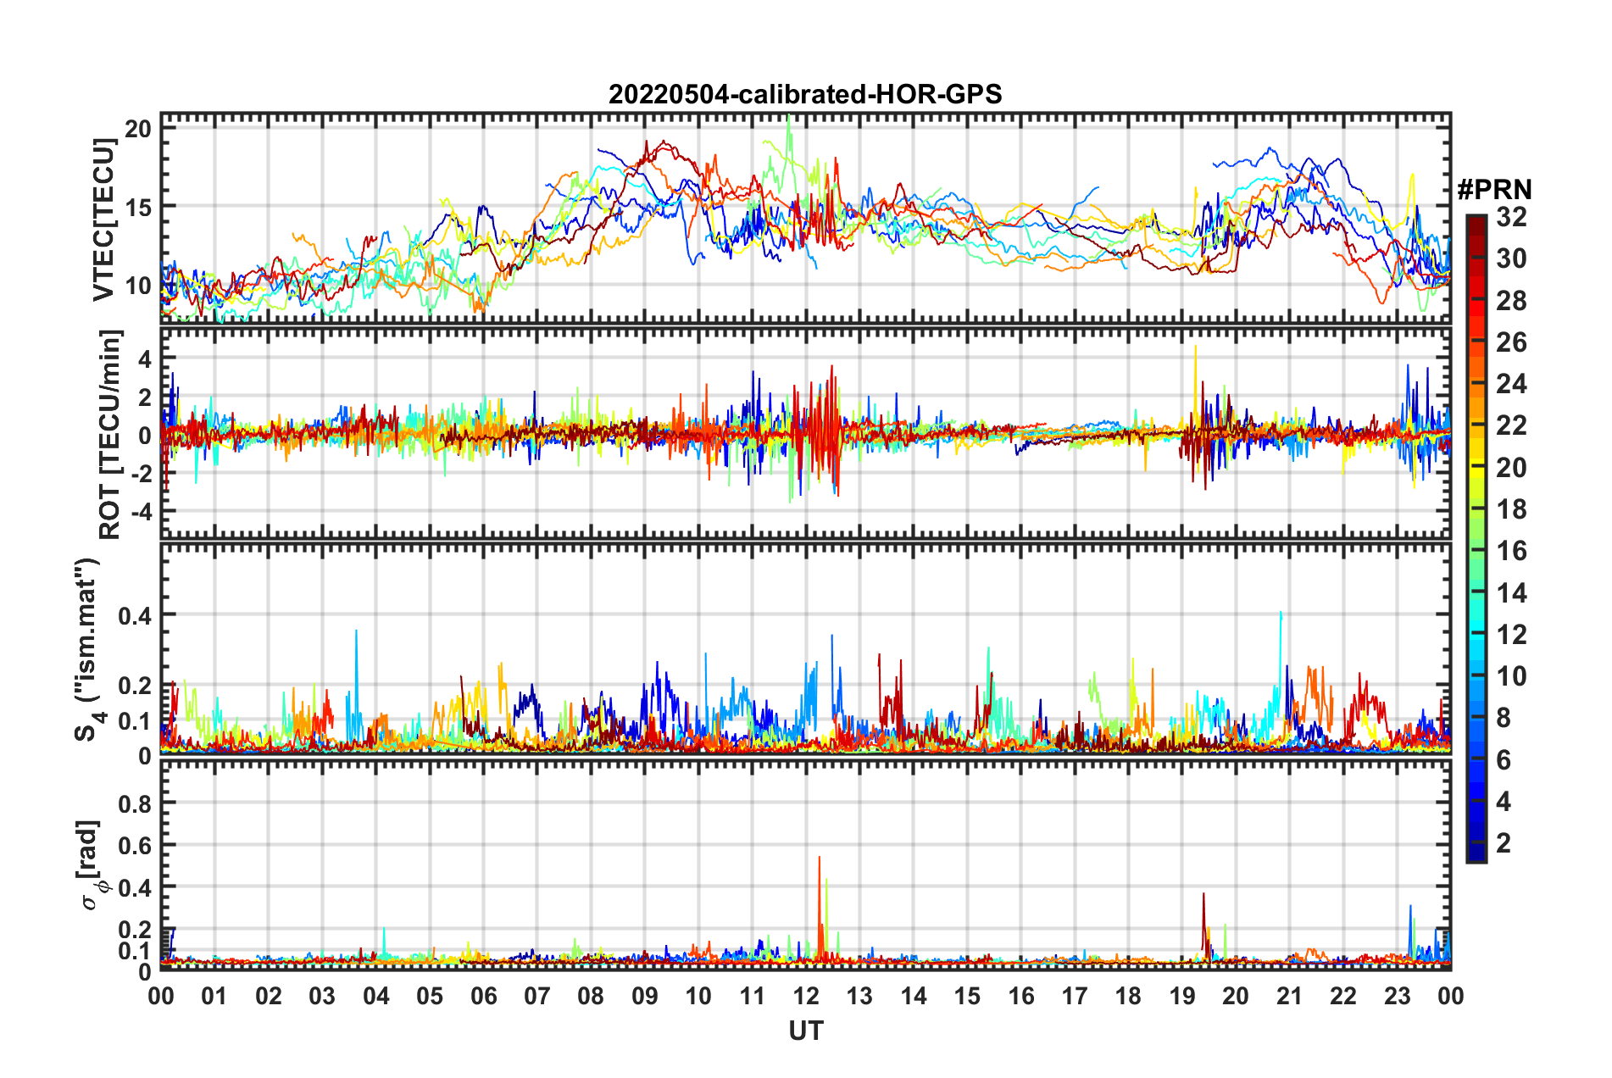
Task: Click the "11" UT axis tick label
Action: coord(753,996)
